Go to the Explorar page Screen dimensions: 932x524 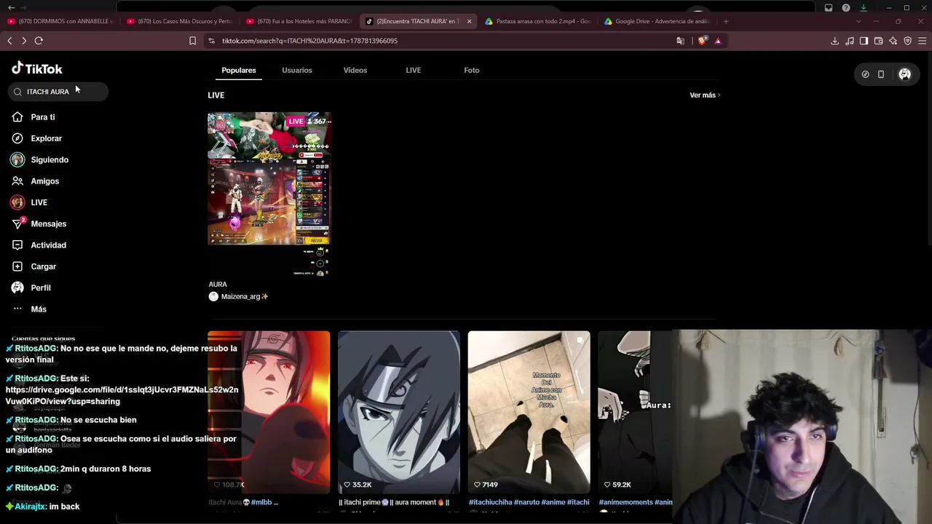pyautogui.click(x=47, y=138)
